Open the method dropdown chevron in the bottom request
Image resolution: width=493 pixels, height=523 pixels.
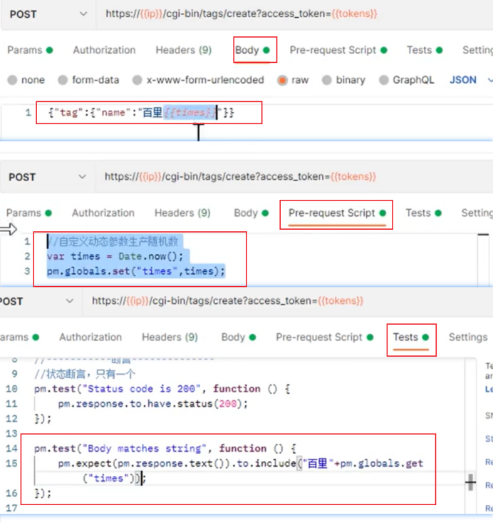[70, 301]
